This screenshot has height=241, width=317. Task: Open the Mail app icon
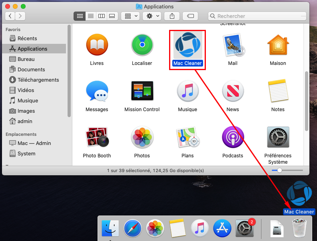click(233, 45)
